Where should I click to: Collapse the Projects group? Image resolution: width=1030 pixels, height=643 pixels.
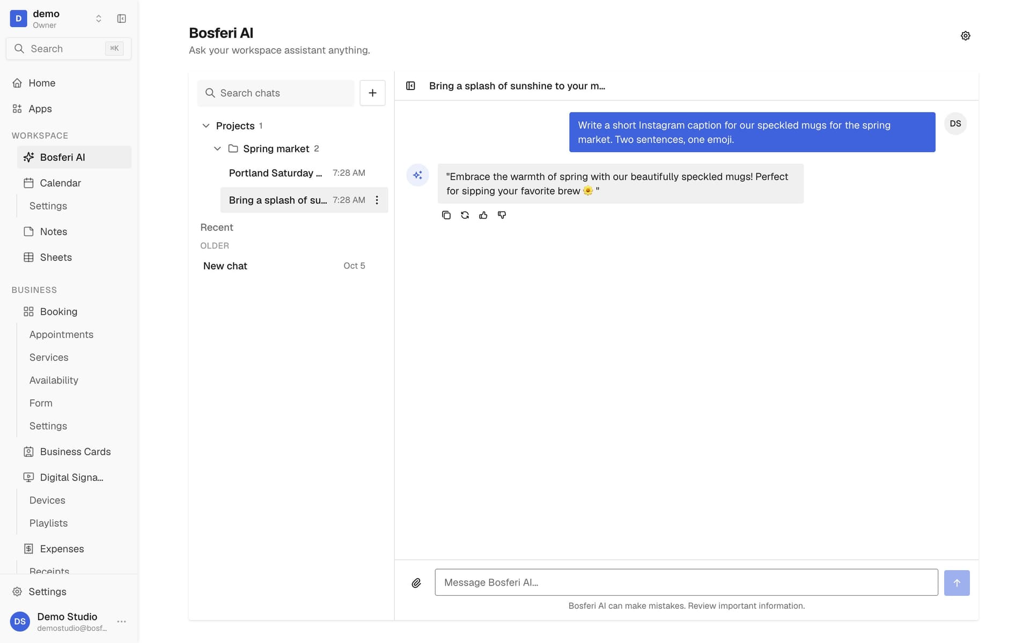(x=206, y=125)
